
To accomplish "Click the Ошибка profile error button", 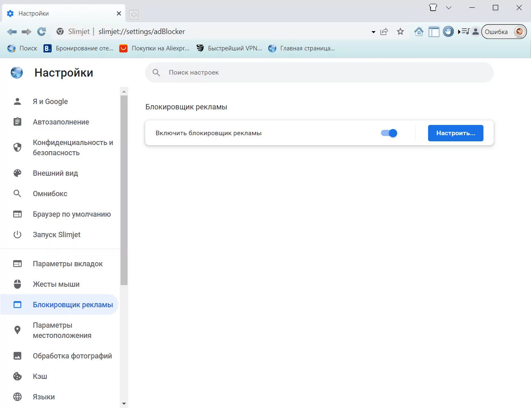I will 504,32.
